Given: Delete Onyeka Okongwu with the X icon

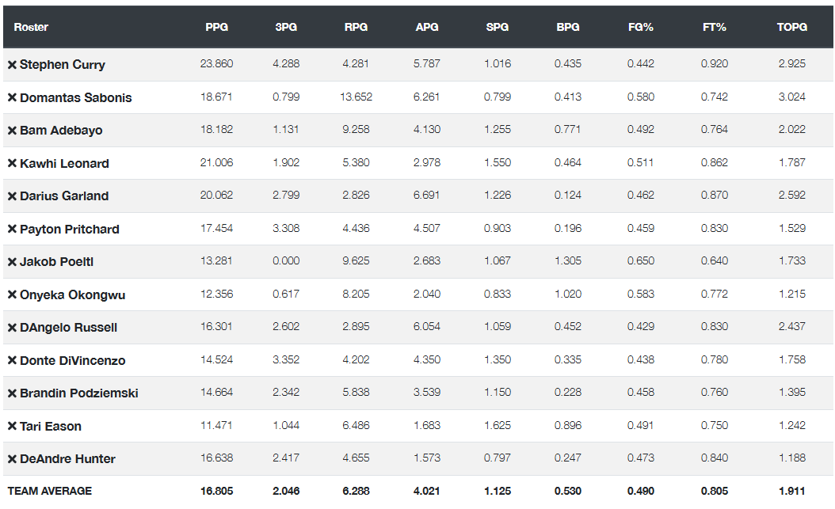Looking at the screenshot, I should click(12, 295).
